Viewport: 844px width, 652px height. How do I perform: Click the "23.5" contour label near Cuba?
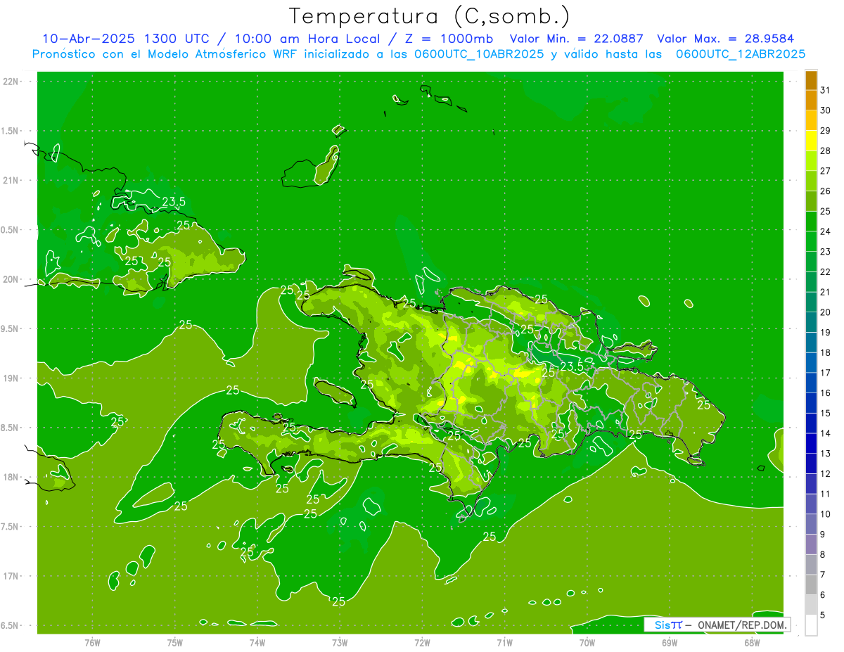pos(174,202)
